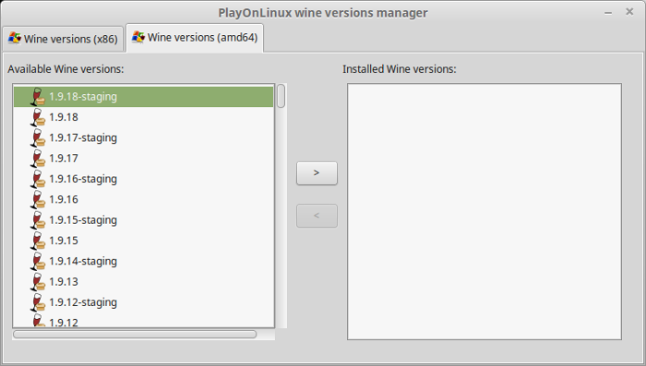Highlight version 1.9.16

[143, 200]
